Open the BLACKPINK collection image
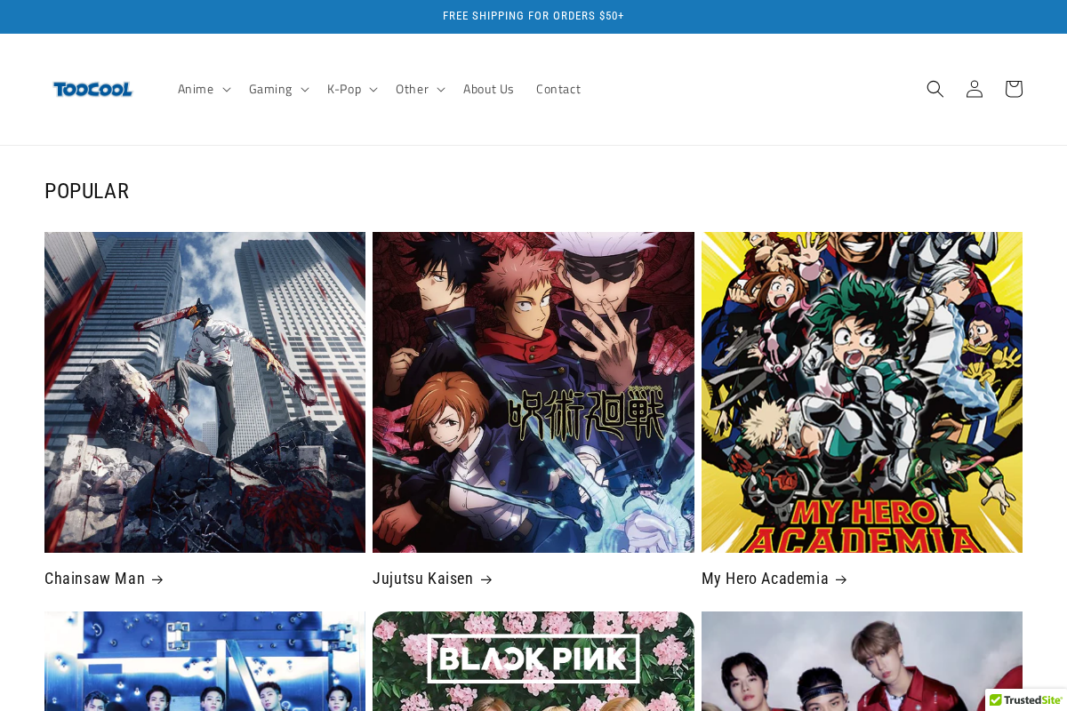 pyautogui.click(x=533, y=660)
